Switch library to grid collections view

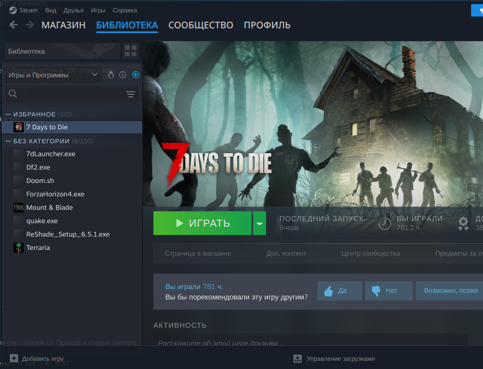[131, 51]
